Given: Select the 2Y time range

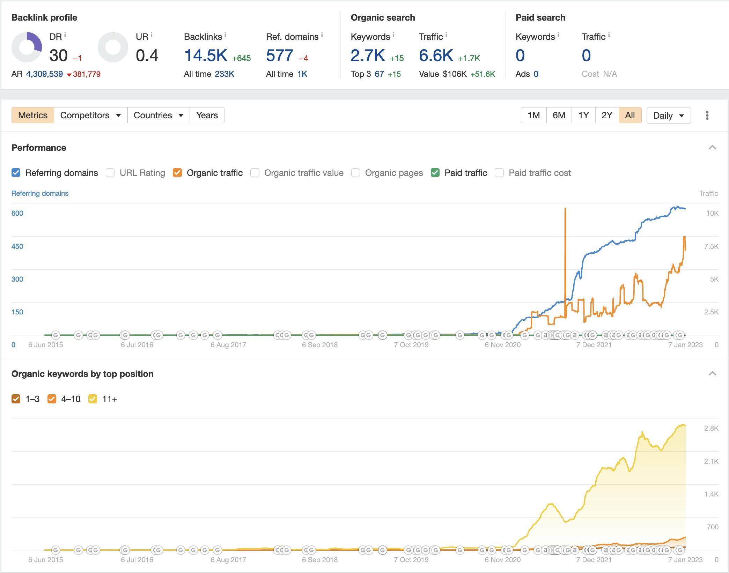Looking at the screenshot, I should (x=607, y=115).
